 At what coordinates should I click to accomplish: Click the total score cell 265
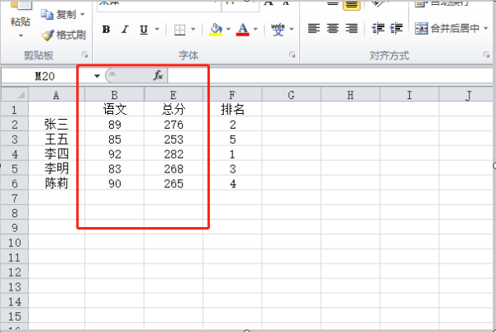tap(174, 183)
